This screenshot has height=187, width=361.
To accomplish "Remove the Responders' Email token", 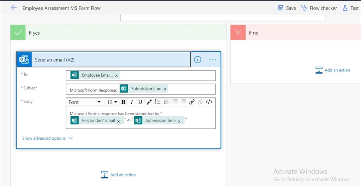I will (x=118, y=121).
